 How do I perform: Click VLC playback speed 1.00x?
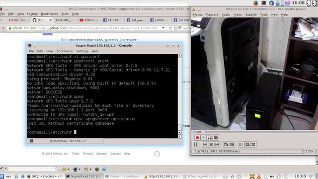pyautogui.click(x=310, y=151)
